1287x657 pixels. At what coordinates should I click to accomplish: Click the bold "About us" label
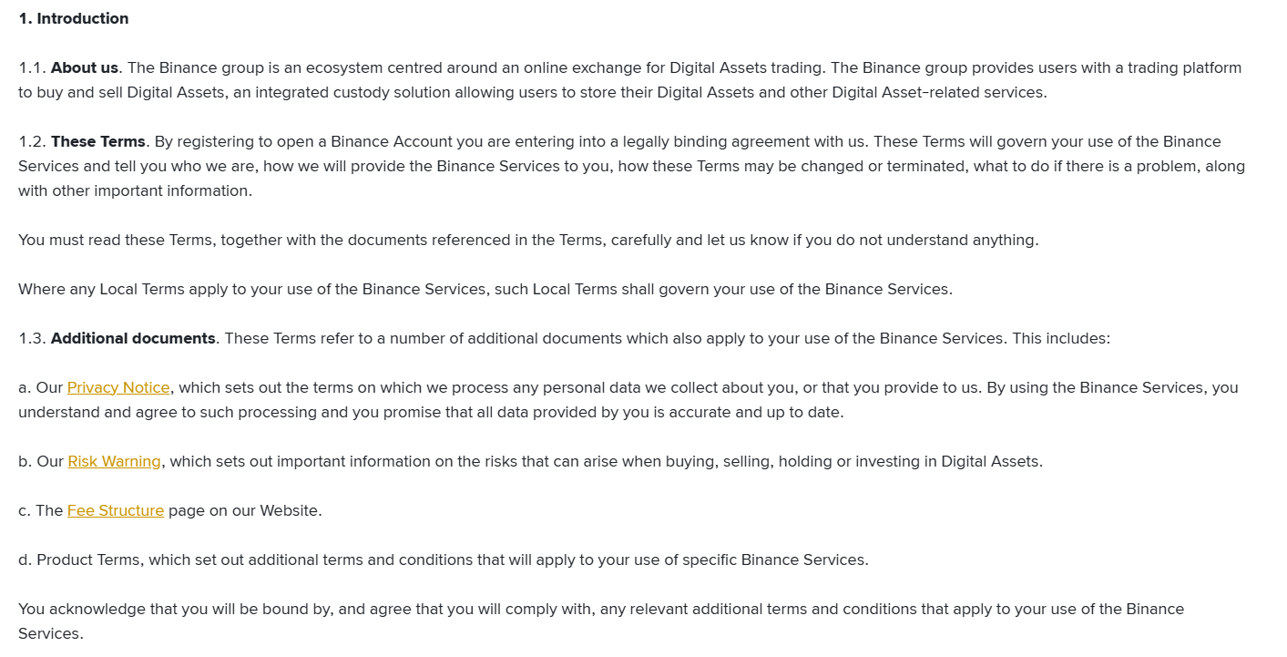point(85,67)
